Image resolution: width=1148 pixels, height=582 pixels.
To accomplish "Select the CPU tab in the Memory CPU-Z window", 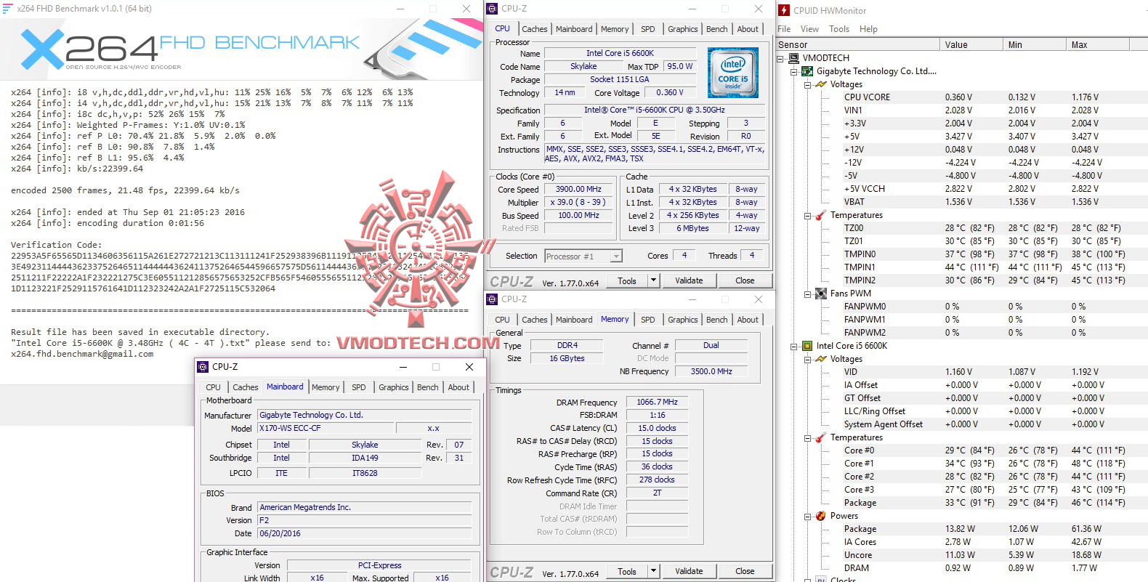I will (x=503, y=320).
